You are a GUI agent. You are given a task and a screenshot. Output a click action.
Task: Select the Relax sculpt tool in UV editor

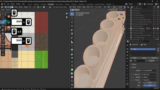3,50
